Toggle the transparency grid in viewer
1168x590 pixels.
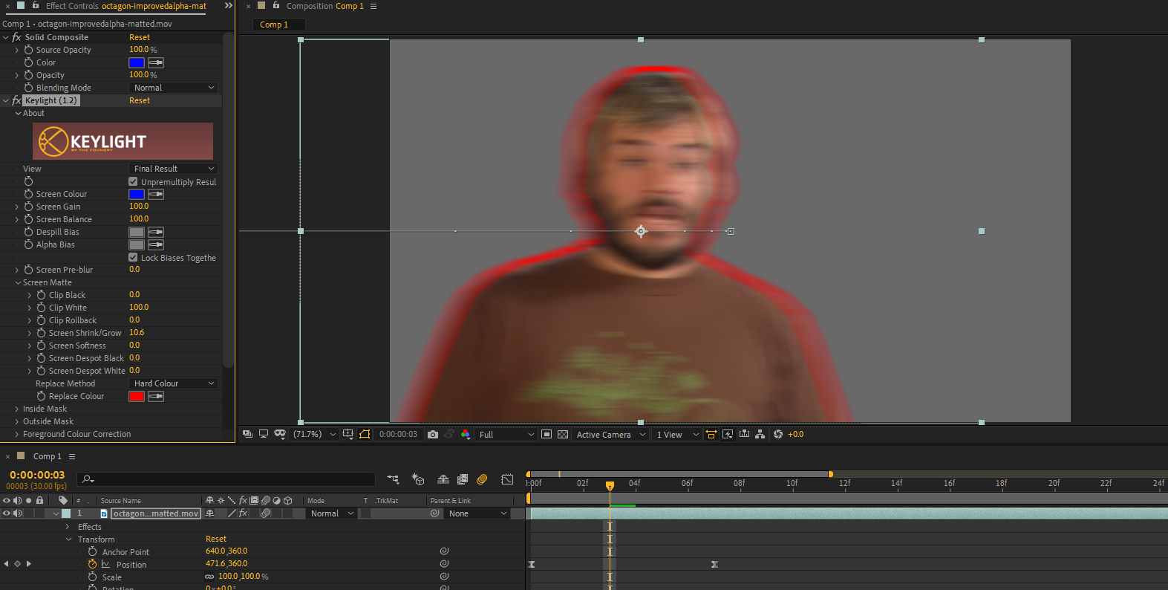(563, 435)
